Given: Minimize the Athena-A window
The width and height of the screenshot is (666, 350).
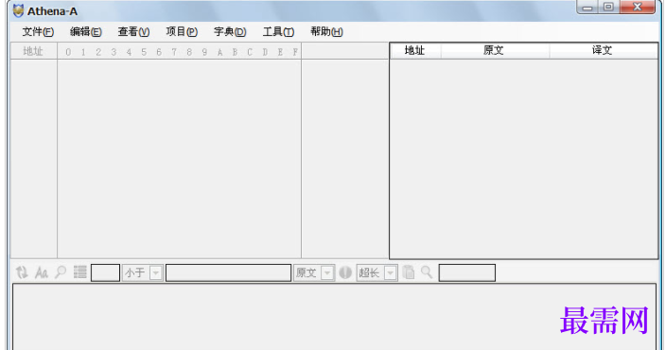Looking at the screenshot, I should tap(587, 8).
